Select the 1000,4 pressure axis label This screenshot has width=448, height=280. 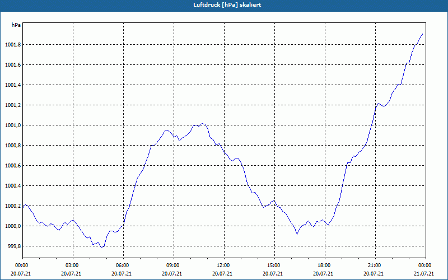click(x=13, y=186)
